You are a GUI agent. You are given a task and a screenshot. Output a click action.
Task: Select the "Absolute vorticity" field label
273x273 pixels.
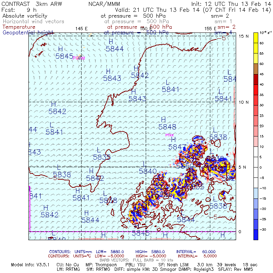coord(25,16)
